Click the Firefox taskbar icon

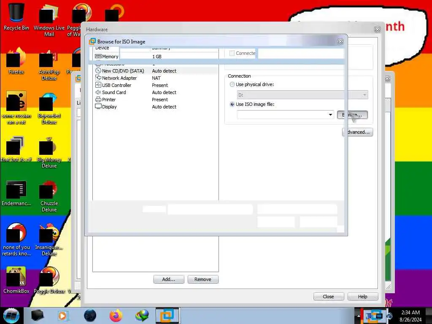(x=116, y=316)
